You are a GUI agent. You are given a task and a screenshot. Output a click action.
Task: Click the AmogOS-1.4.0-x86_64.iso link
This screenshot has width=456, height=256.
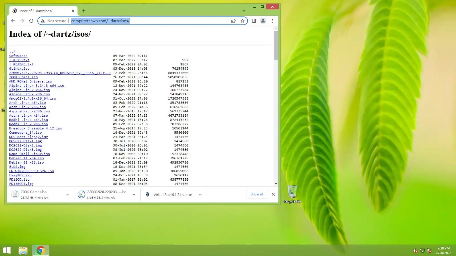click(32, 98)
